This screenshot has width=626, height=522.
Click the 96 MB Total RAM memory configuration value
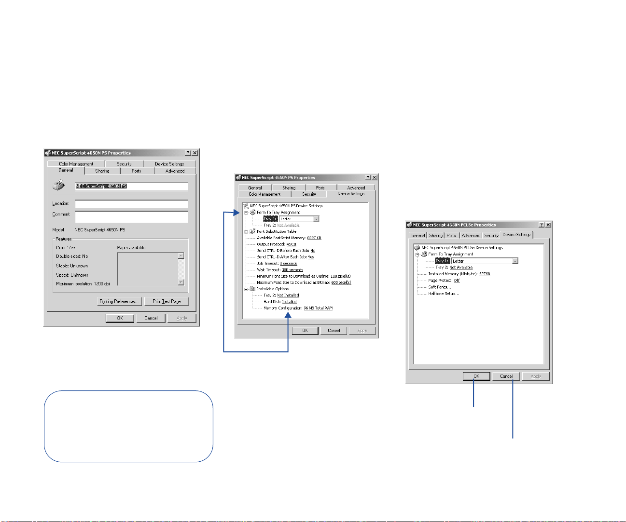point(318,308)
